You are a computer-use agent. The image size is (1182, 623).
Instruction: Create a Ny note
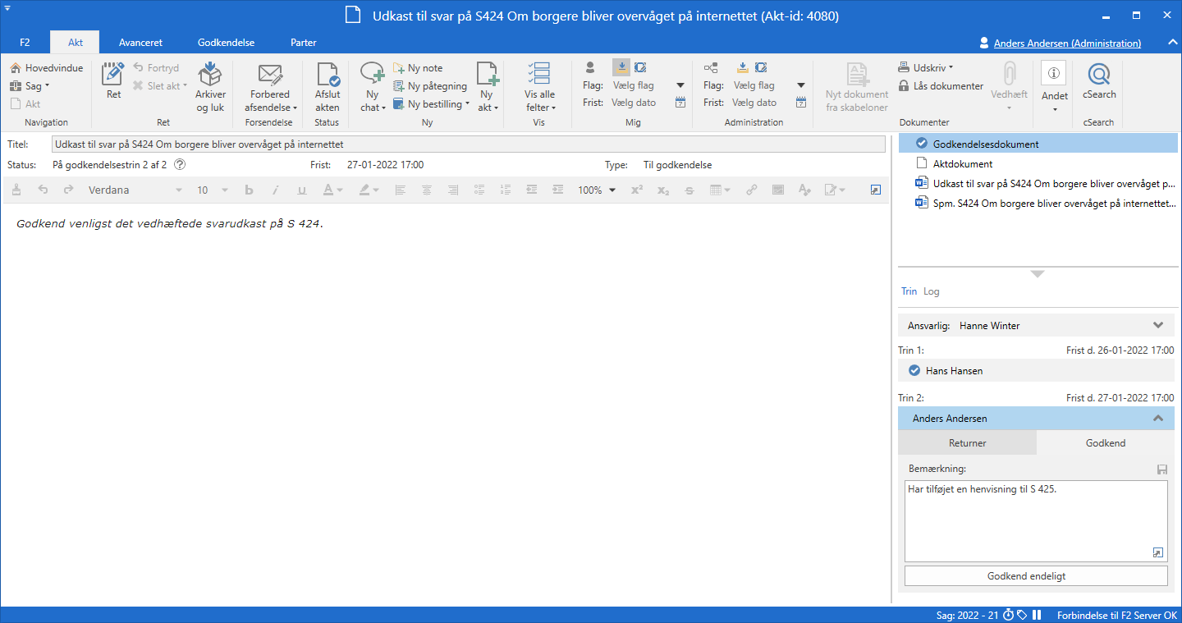tap(418, 68)
